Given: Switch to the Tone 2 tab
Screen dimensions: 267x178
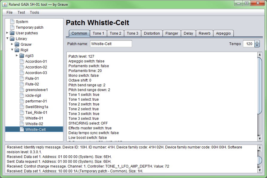Looking at the screenshot, I should point(116,33).
